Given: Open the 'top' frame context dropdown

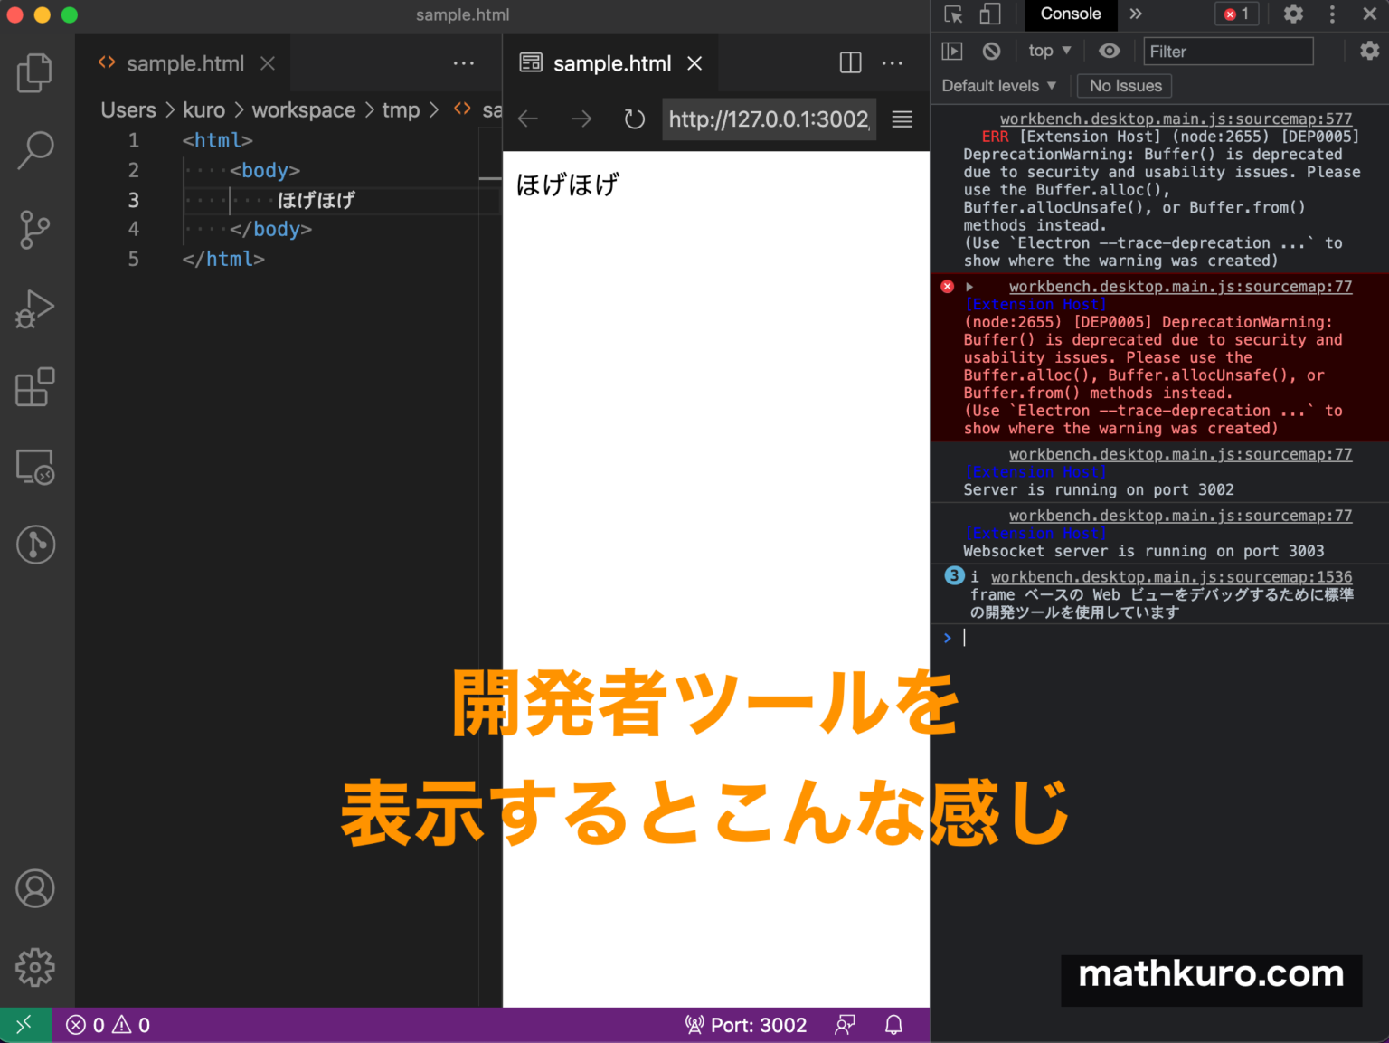Looking at the screenshot, I should click(1047, 51).
